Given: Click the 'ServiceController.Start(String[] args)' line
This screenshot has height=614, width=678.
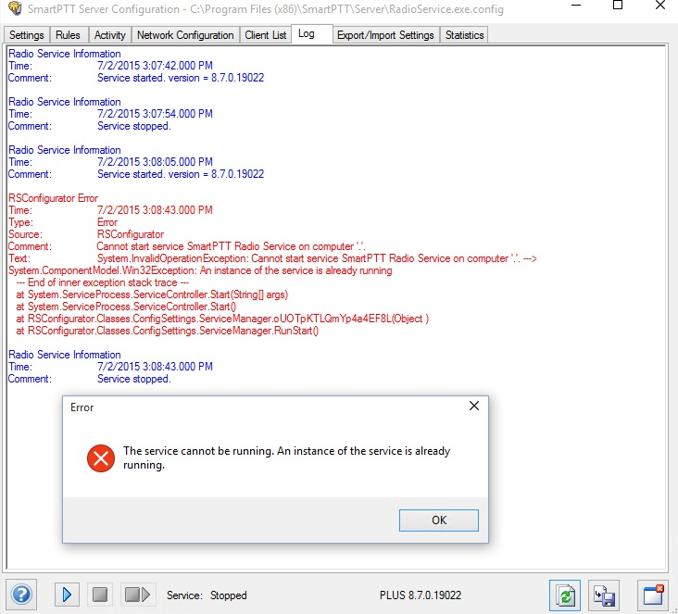Looking at the screenshot, I should 152,294.
